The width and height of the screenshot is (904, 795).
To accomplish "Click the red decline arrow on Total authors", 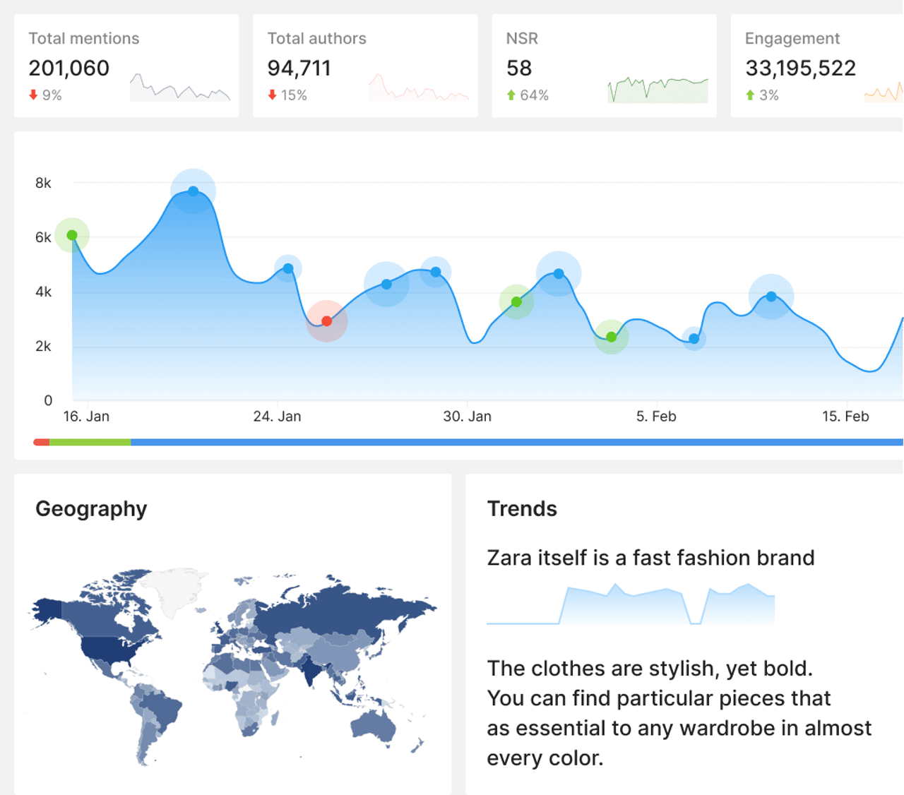I will pyautogui.click(x=273, y=94).
